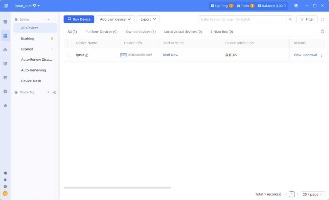Click the search magnifier icon

pos(290,19)
